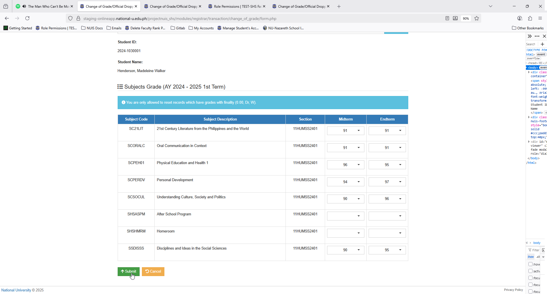Image resolution: width=547 pixels, height=294 pixels.
Task: Click the 90% zoom level indicator
Action: [466, 19]
